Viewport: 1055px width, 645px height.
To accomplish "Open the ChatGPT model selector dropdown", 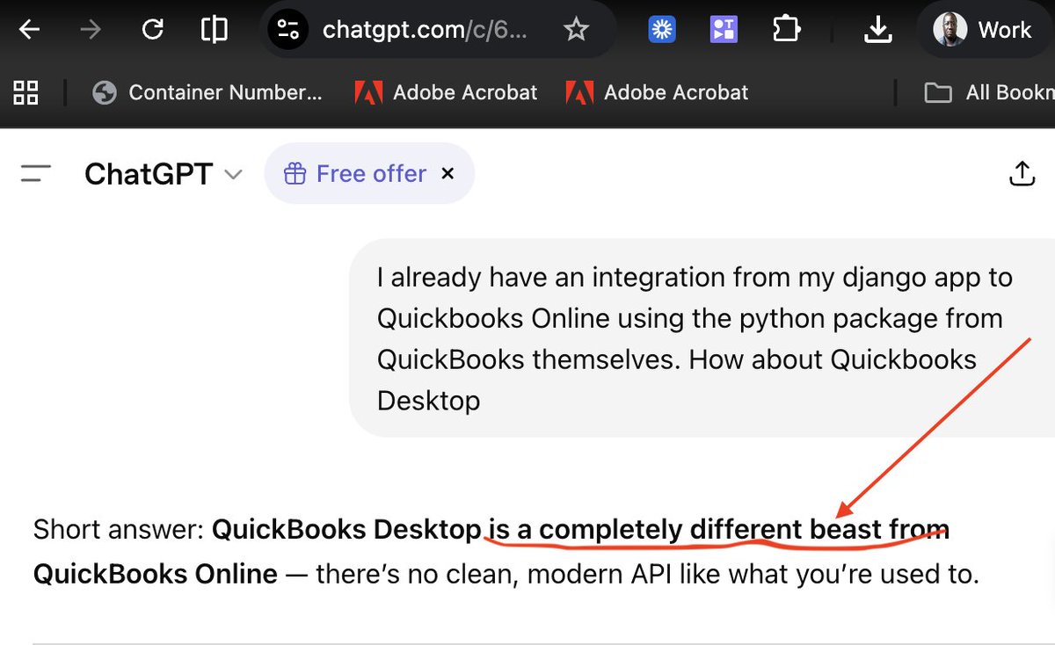I will point(163,174).
